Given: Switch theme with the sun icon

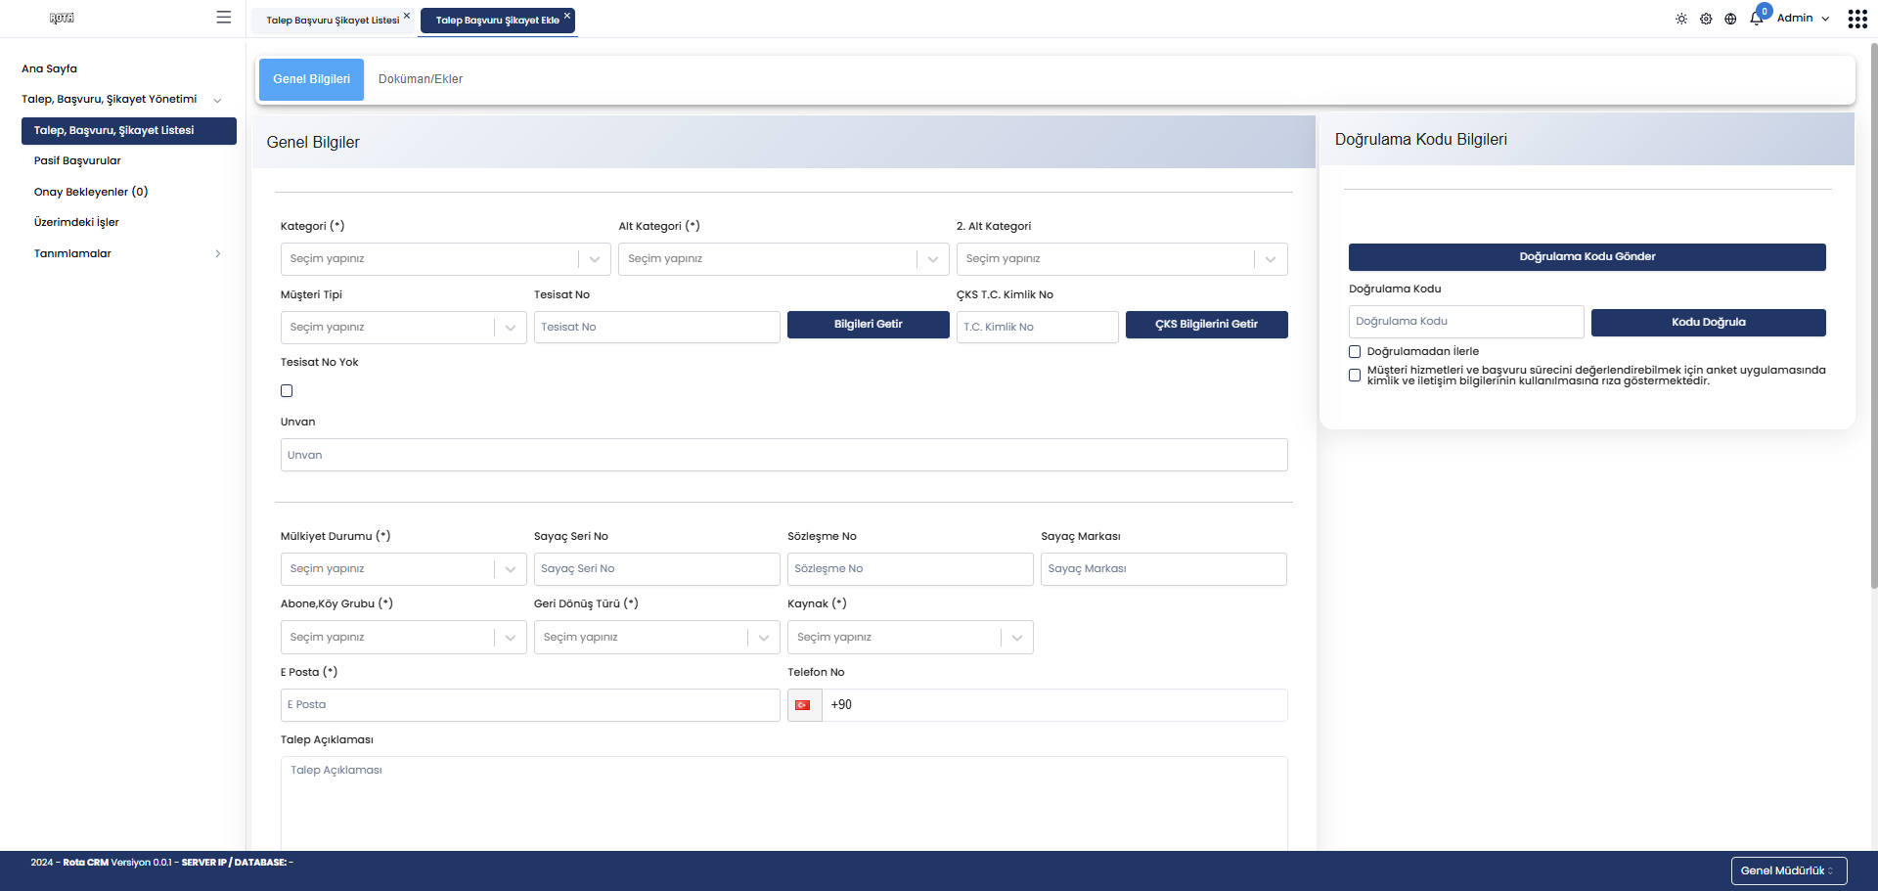Looking at the screenshot, I should click(1681, 19).
